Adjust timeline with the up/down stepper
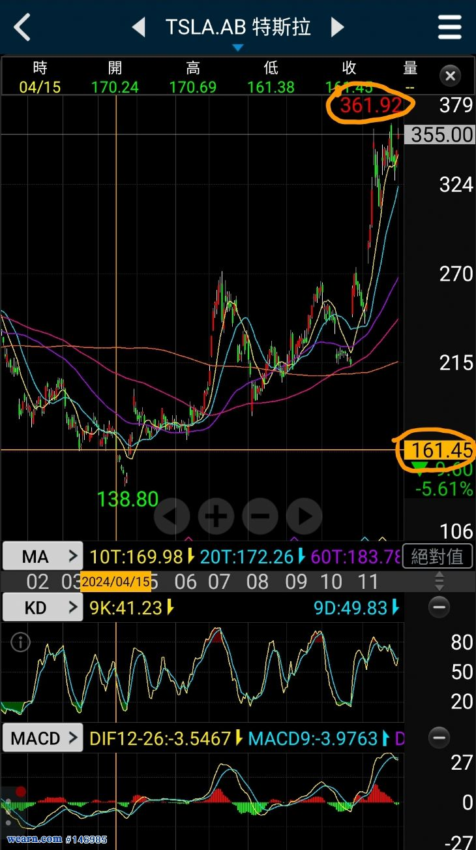This screenshot has width=476, height=850. [439, 581]
